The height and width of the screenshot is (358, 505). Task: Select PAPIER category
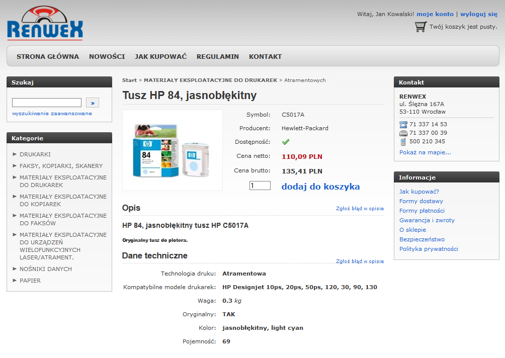pyautogui.click(x=30, y=281)
